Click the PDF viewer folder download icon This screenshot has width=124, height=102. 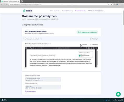(94, 48)
